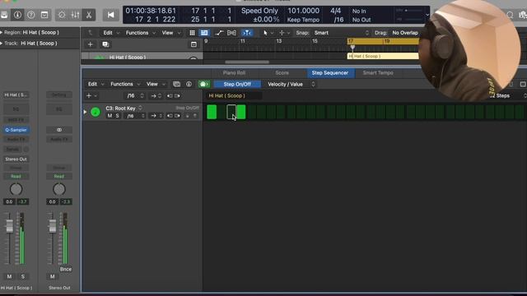Viewport: 527px width, 296px height.
Task: Open C3 row step rate /16 dropdown
Action: 135,116
